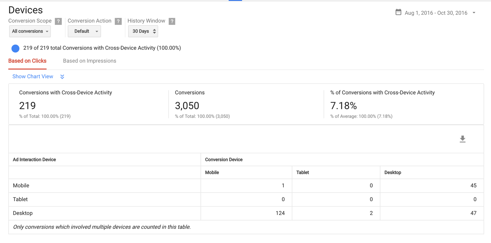Viewport: 491px width, 243px height.
Task: Select the Based on Clicks tab
Action: [x=27, y=61]
